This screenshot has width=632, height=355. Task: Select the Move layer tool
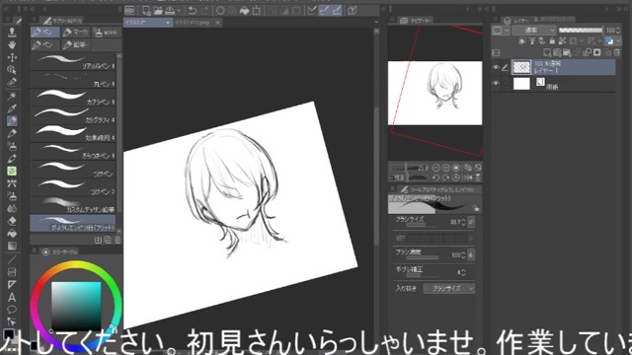12,57
